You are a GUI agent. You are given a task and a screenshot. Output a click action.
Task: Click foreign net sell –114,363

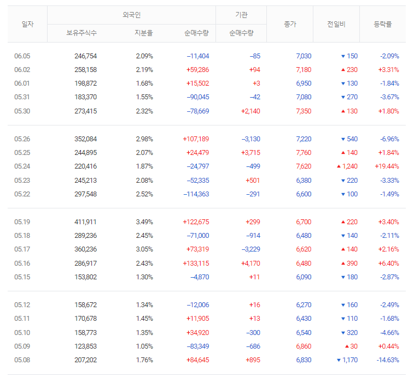point(196,194)
